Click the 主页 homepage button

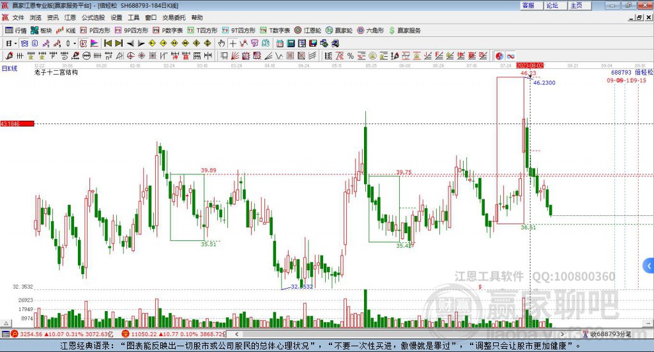[x=579, y=5]
